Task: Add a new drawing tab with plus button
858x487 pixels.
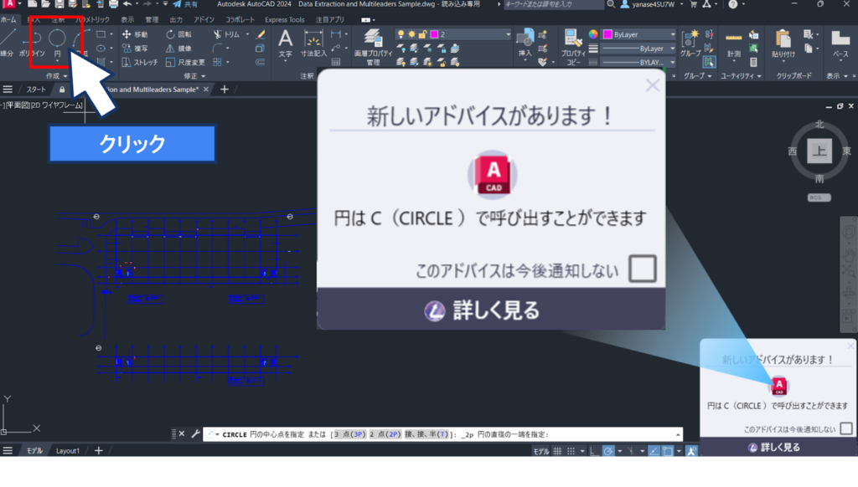Action: click(225, 89)
